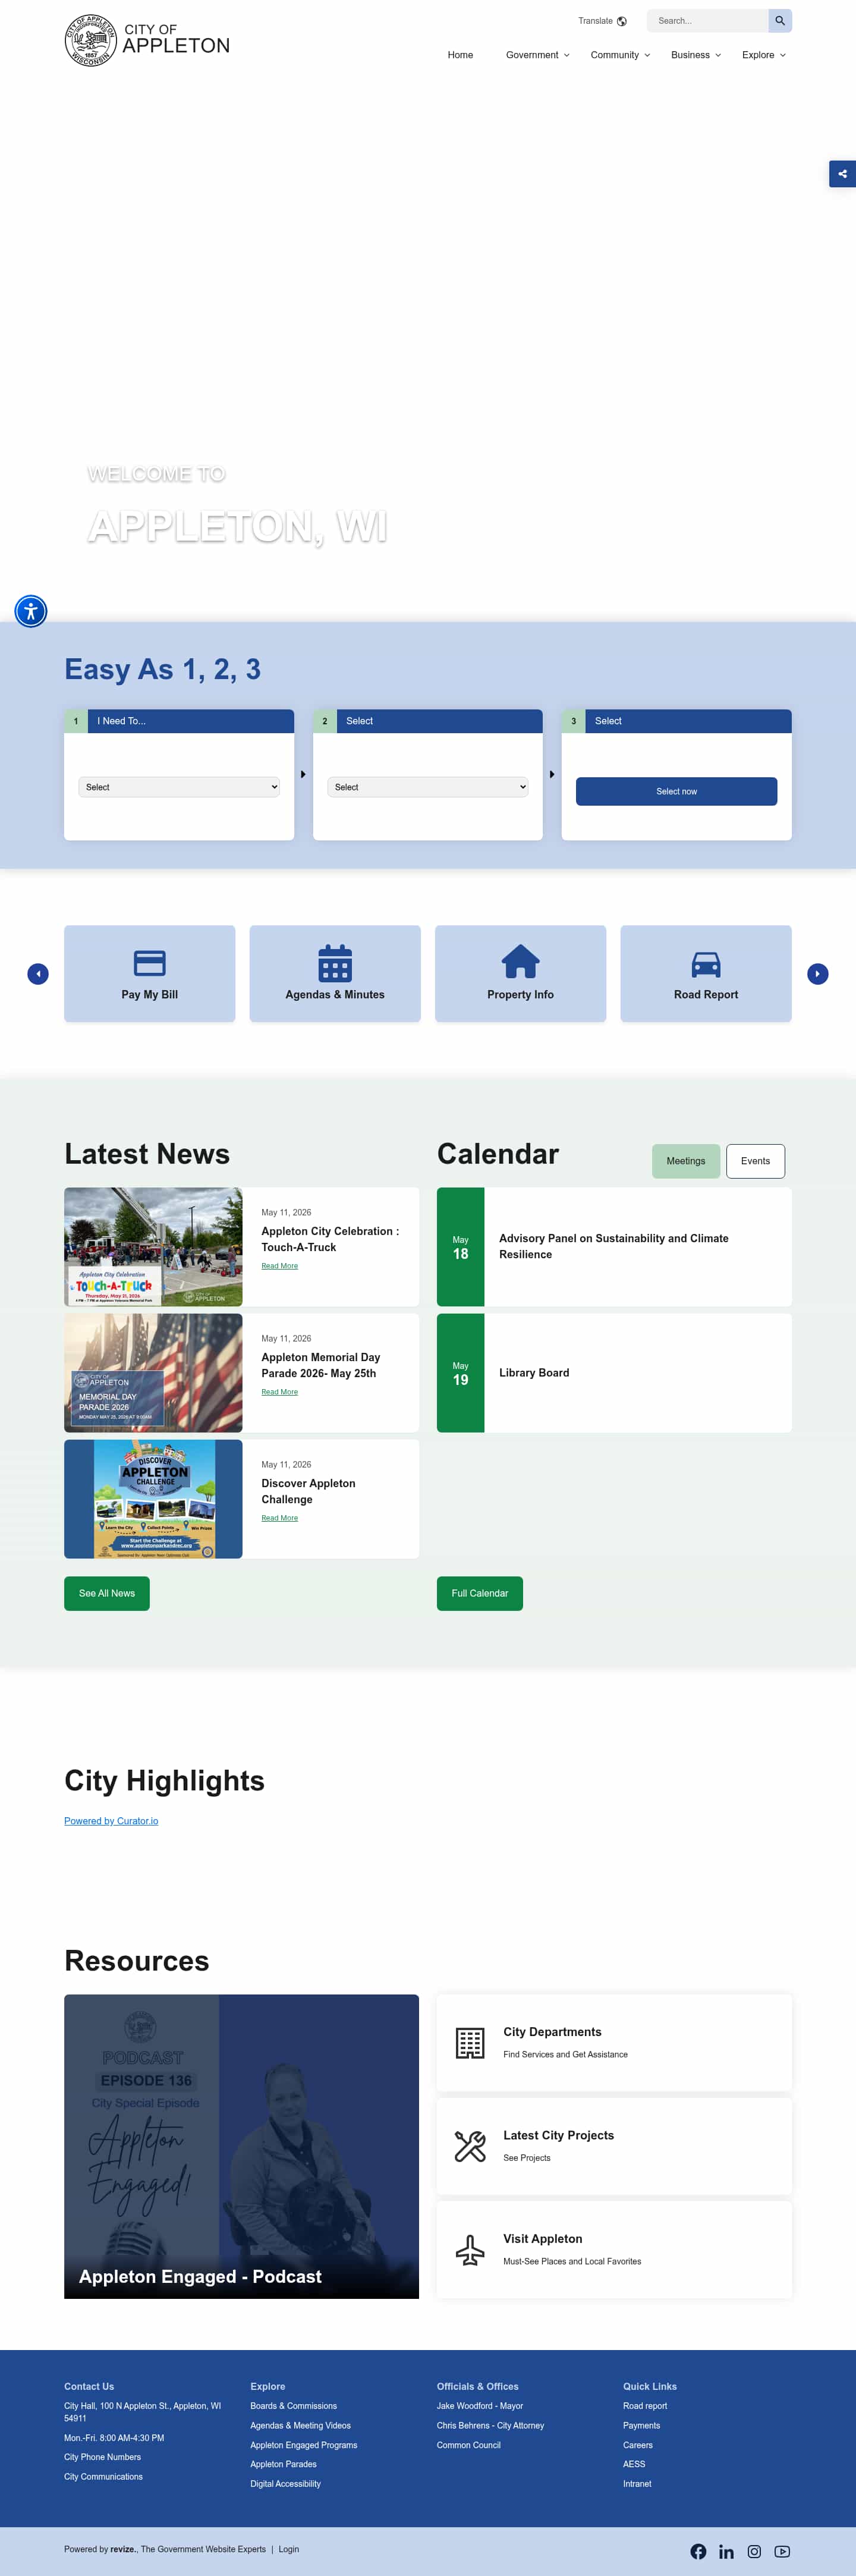Viewport: 856px width, 2576px height.
Task: Click the Jake Woodford - Mayor link
Action: click(x=480, y=2406)
